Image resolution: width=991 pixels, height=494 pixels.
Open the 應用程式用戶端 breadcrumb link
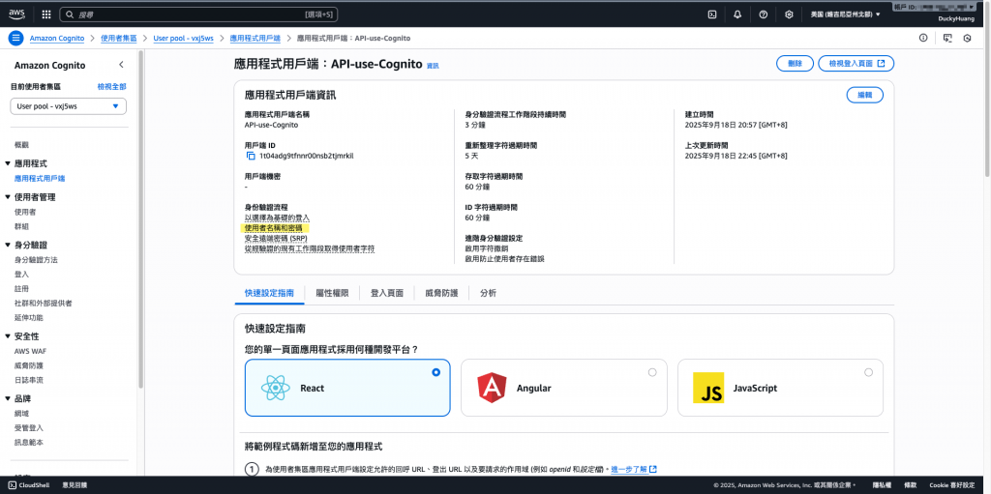pyautogui.click(x=255, y=38)
